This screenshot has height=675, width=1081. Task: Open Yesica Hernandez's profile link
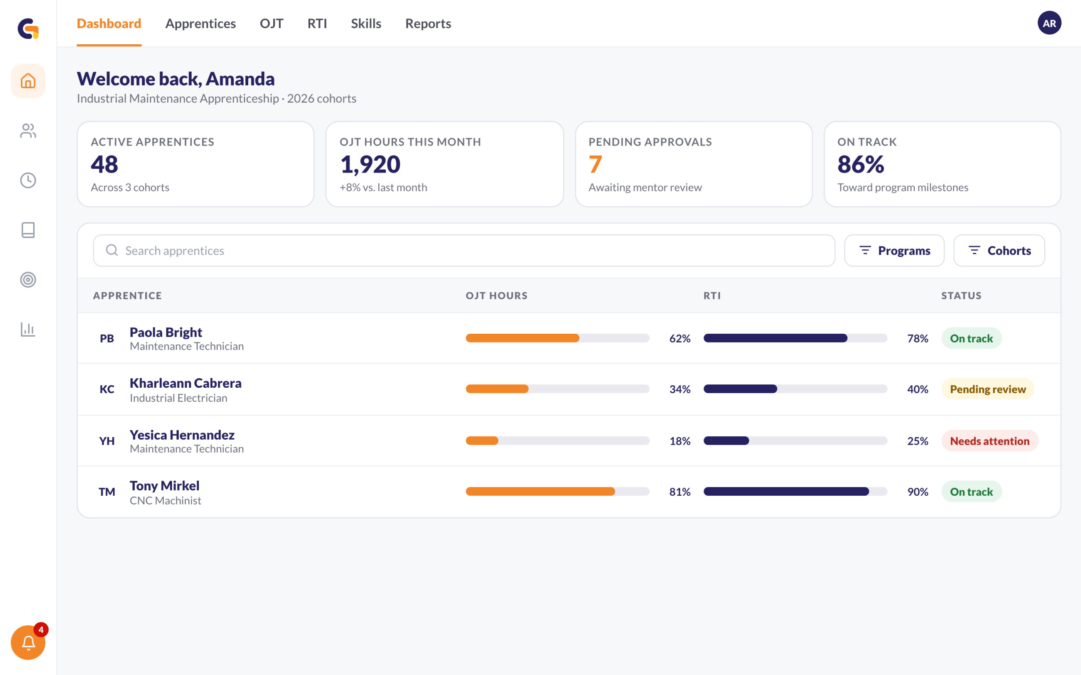click(182, 435)
